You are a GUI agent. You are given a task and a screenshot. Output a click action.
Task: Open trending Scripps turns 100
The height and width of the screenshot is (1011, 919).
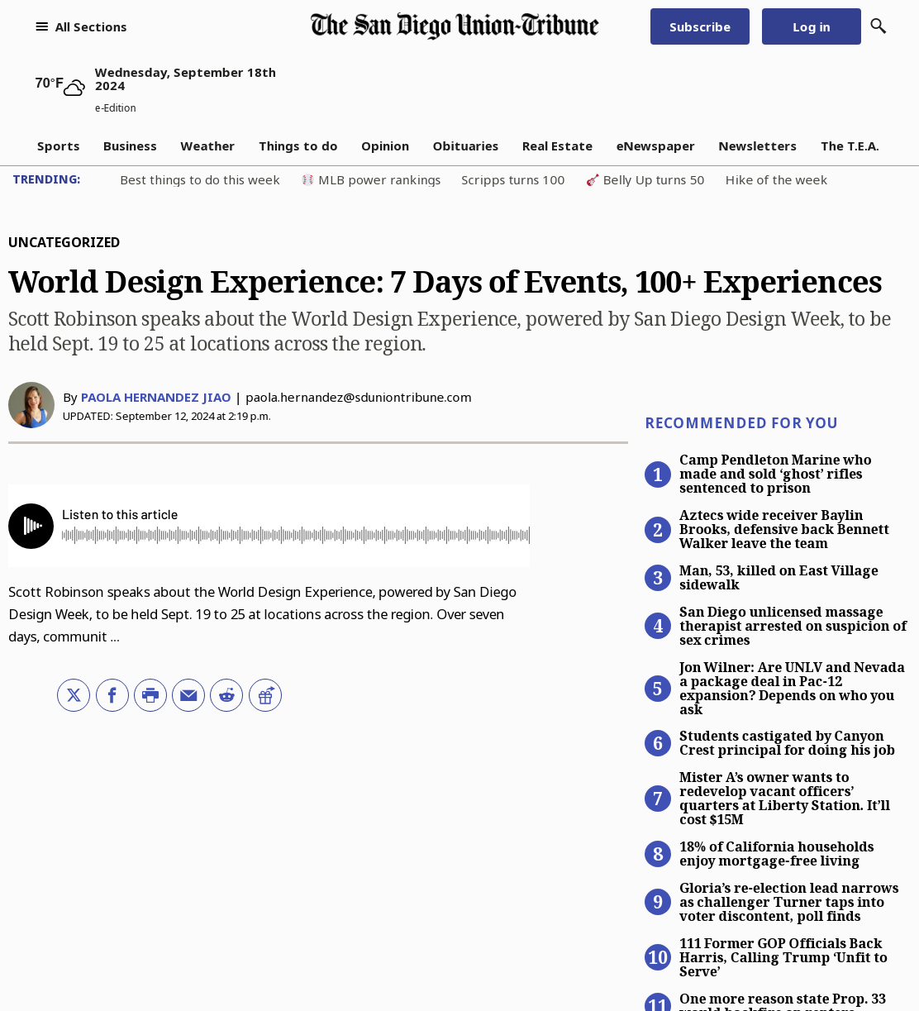(x=513, y=180)
